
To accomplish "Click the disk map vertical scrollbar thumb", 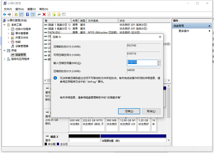I will (169, 103).
